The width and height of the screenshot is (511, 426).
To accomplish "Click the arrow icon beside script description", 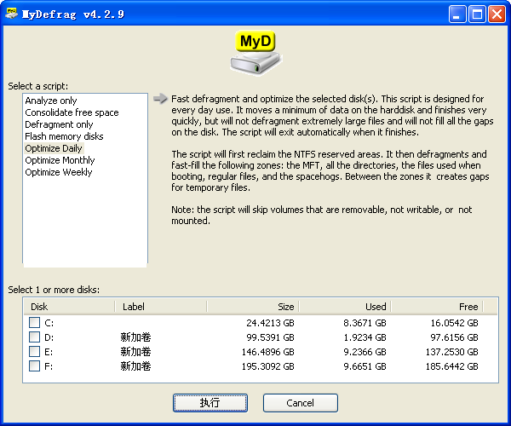I will (x=160, y=99).
